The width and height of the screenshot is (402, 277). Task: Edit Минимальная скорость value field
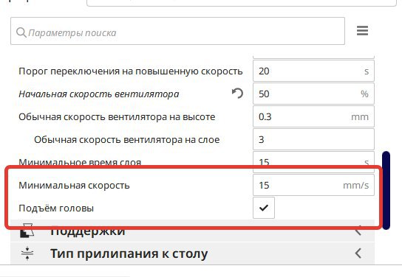[313, 185]
